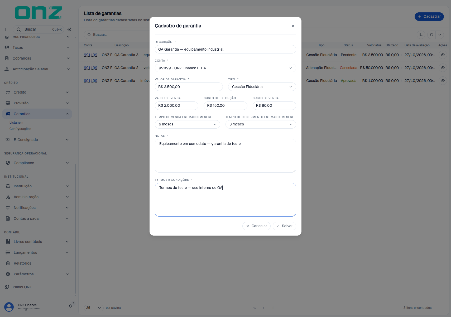Toggle the sidebar collapse icon
The image size is (451, 317).
[7, 30]
